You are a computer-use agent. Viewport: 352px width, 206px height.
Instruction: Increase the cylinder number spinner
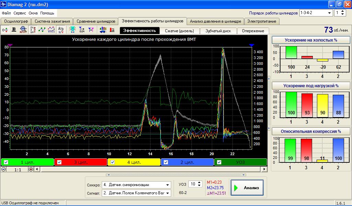(343, 11)
